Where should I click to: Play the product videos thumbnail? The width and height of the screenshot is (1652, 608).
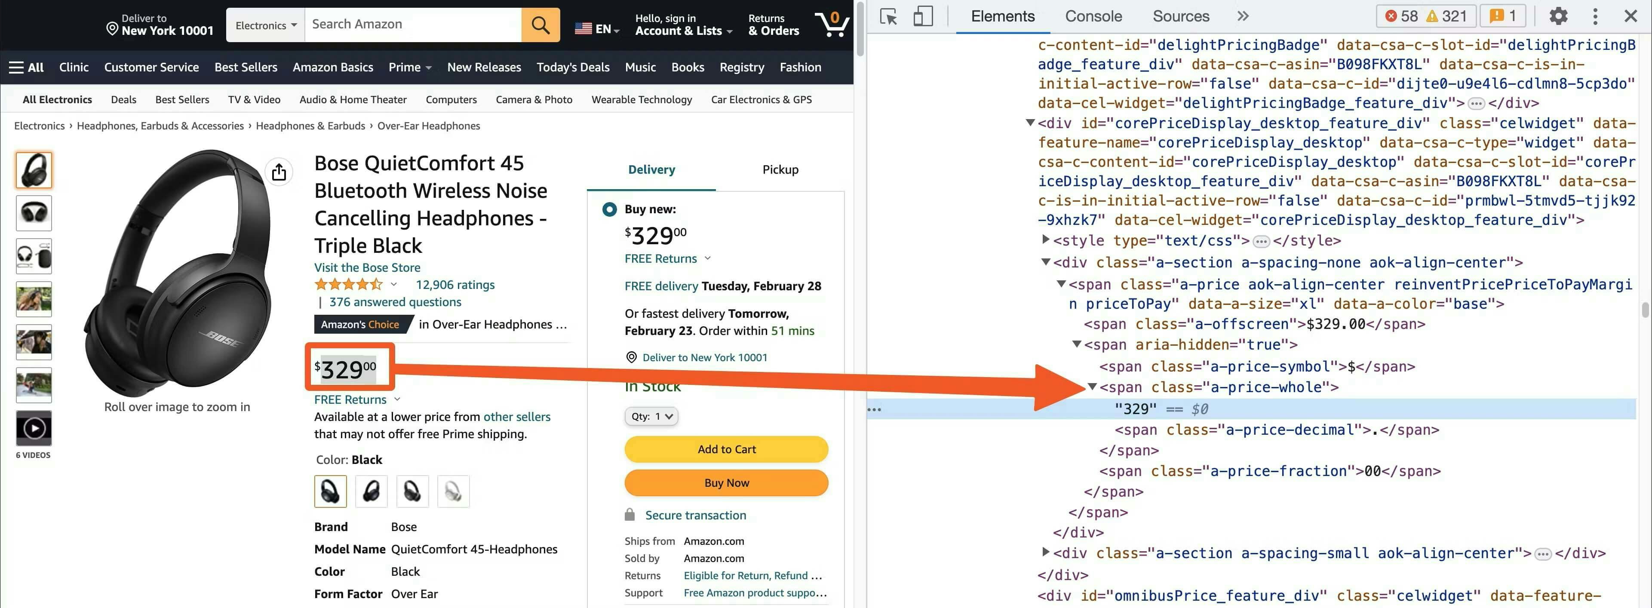(x=34, y=428)
